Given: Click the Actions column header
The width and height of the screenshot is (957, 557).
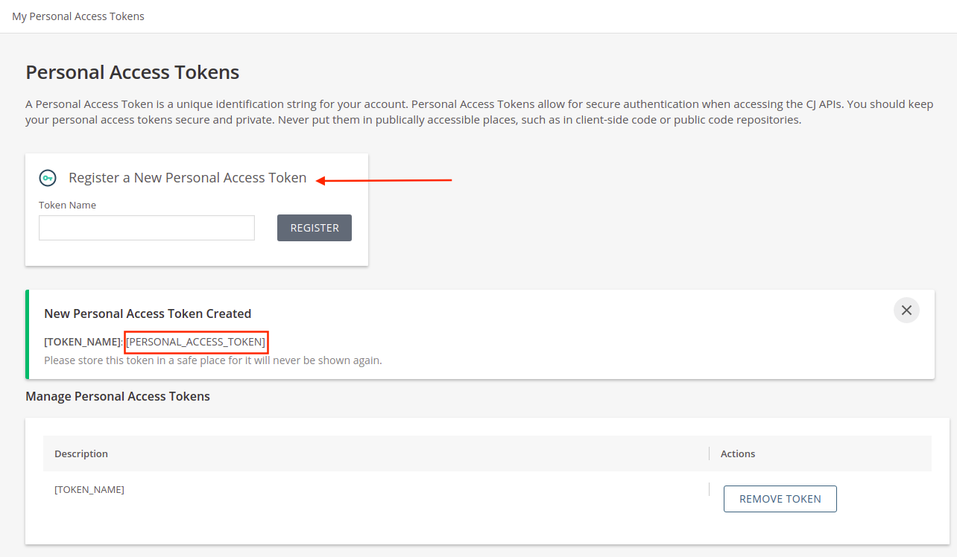Looking at the screenshot, I should [x=738, y=453].
